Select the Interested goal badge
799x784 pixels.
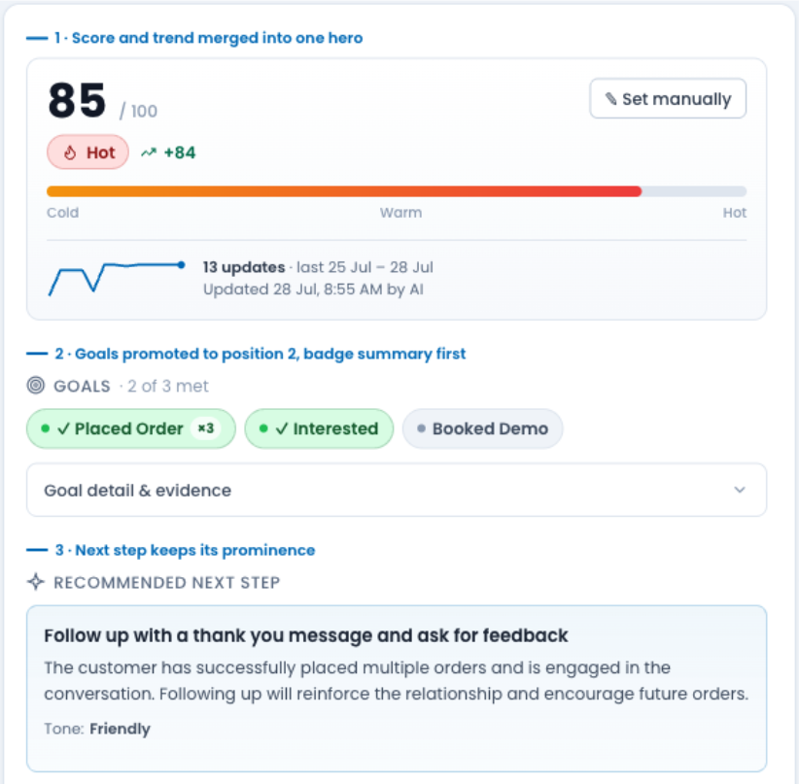(x=319, y=428)
